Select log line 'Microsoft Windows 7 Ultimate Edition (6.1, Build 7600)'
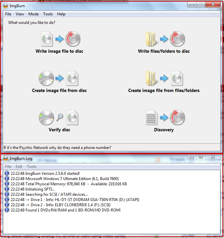Image resolution: width=224 pixels, height=238 pixels. point(65,179)
